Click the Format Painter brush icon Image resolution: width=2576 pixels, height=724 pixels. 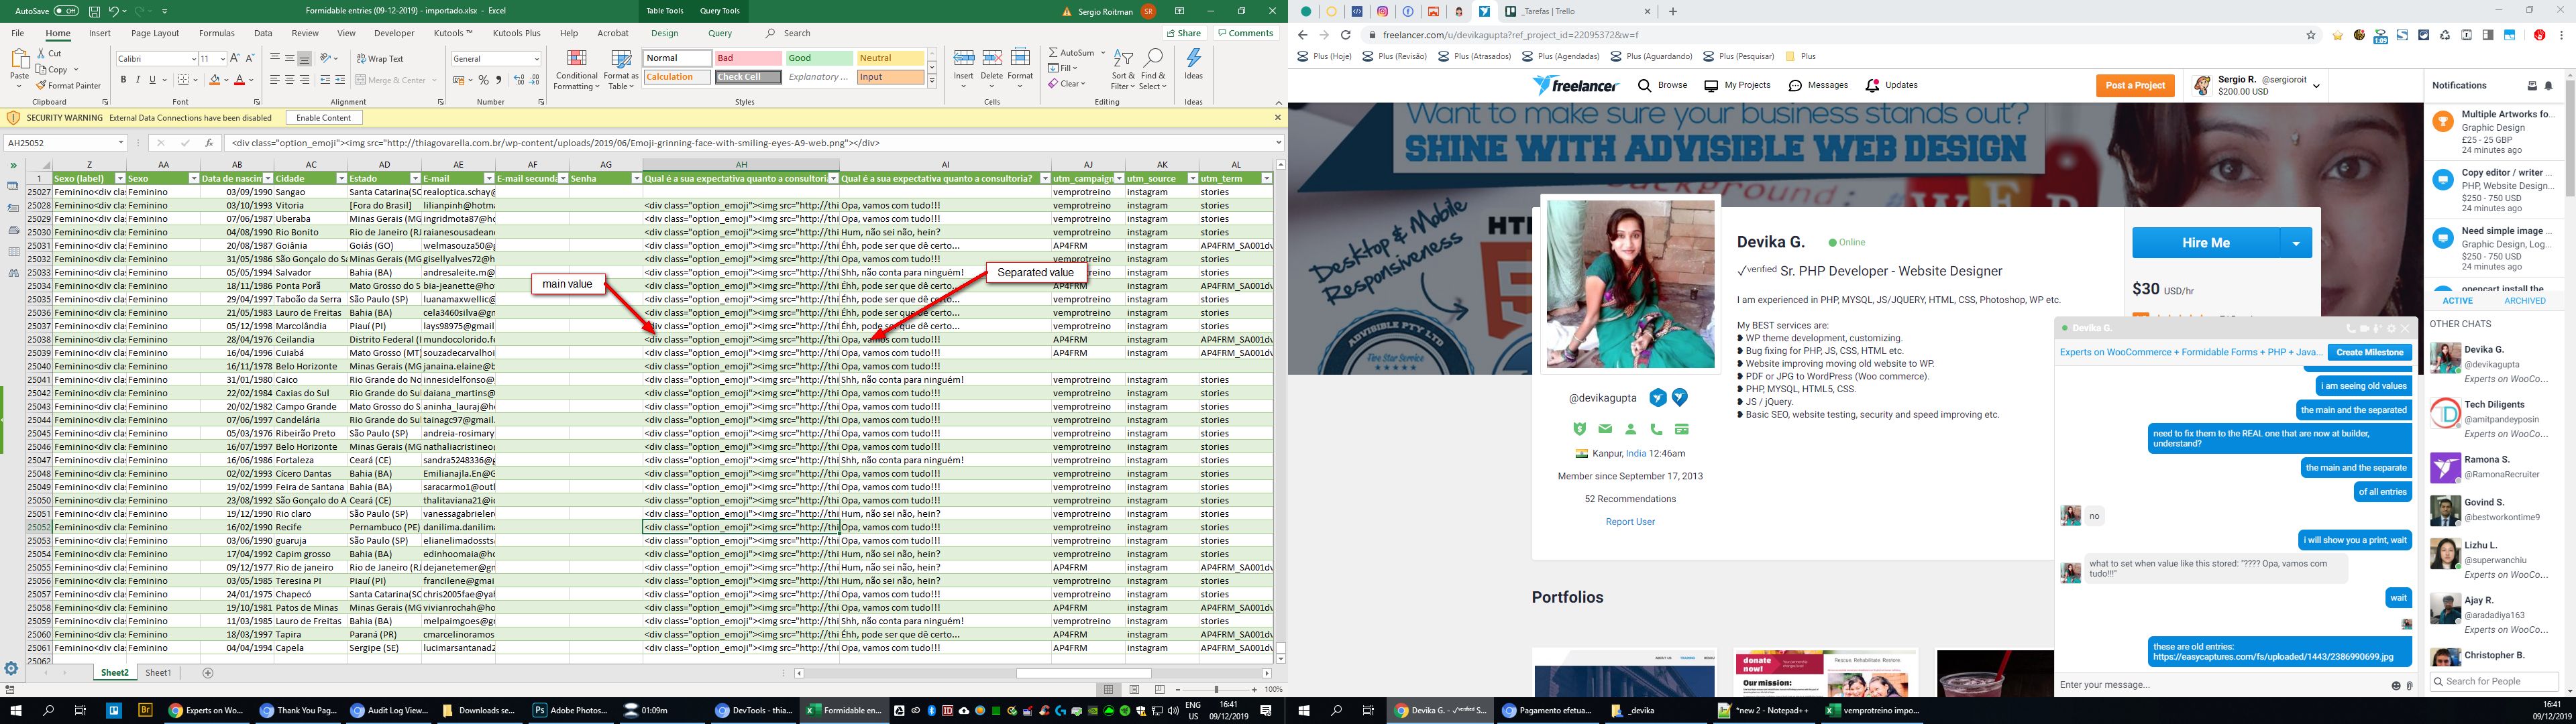click(42, 86)
